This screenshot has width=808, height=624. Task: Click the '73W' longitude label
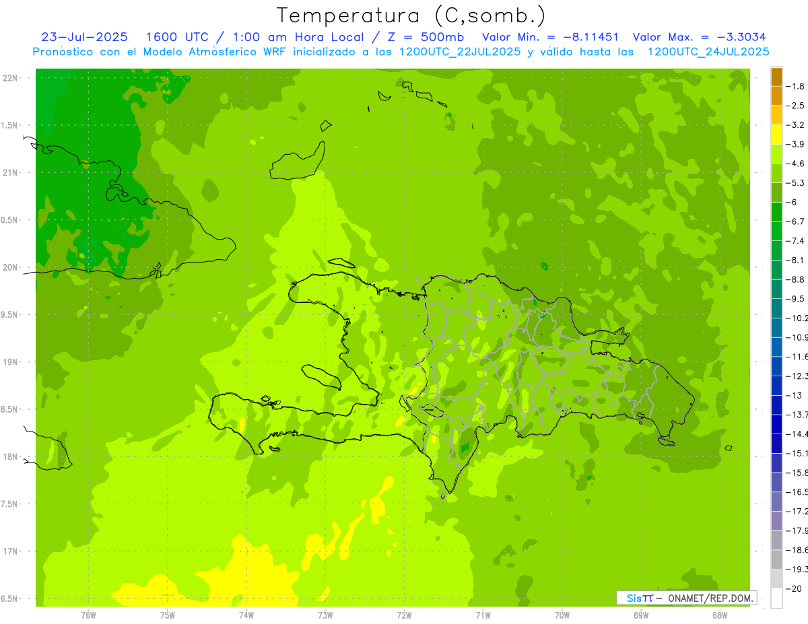click(x=325, y=615)
